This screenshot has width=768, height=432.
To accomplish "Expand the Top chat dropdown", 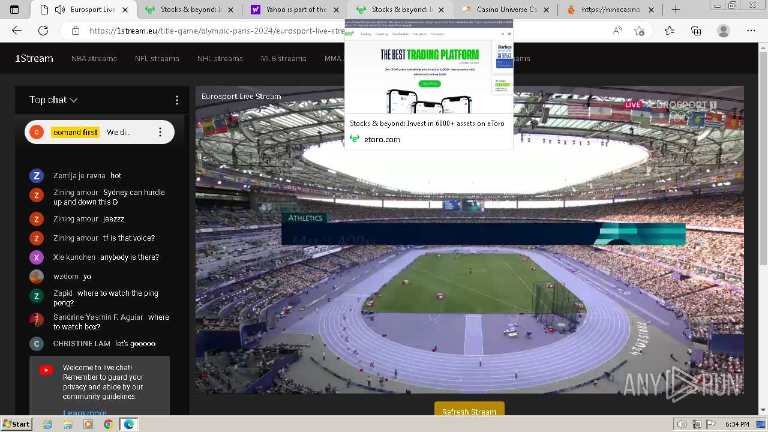I will pos(53,100).
